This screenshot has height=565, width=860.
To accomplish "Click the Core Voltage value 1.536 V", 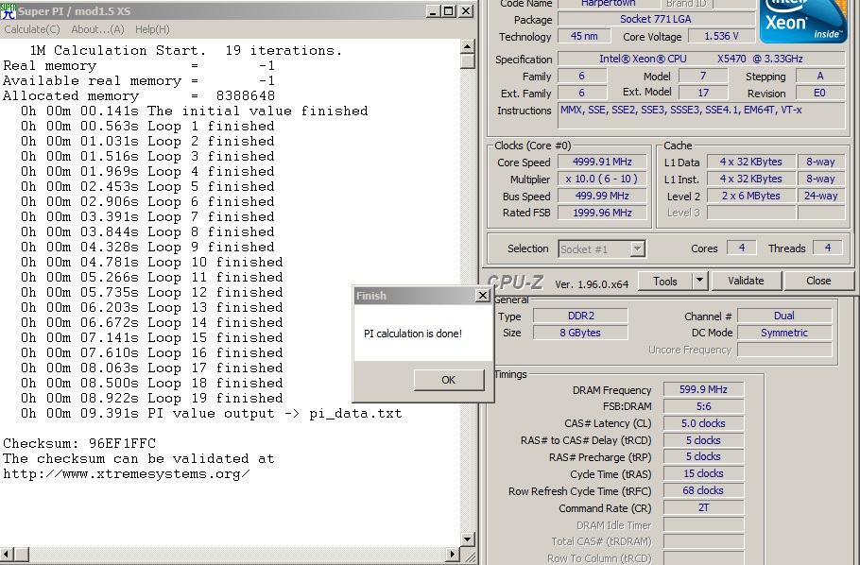I will (721, 36).
